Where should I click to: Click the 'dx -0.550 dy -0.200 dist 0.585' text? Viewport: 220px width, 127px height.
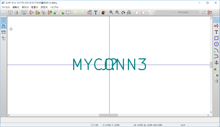148,125
